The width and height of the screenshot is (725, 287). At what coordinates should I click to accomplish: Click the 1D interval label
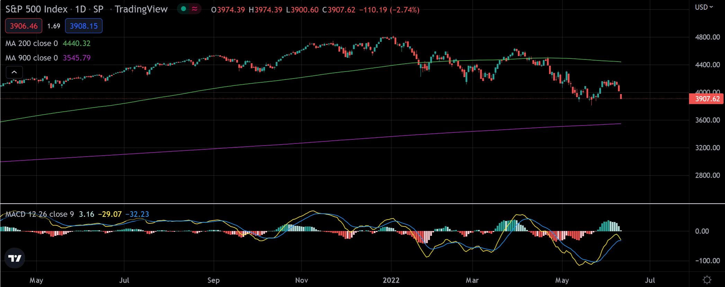tap(81, 9)
